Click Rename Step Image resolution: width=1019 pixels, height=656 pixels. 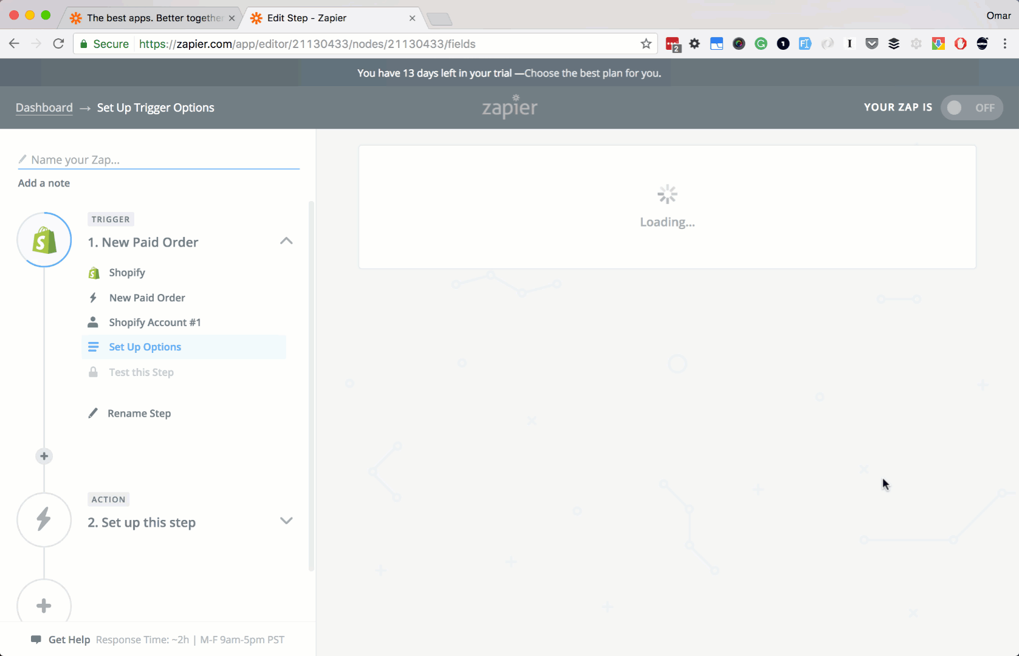tap(139, 413)
